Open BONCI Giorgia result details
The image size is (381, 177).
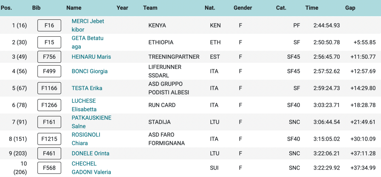(x=90, y=71)
